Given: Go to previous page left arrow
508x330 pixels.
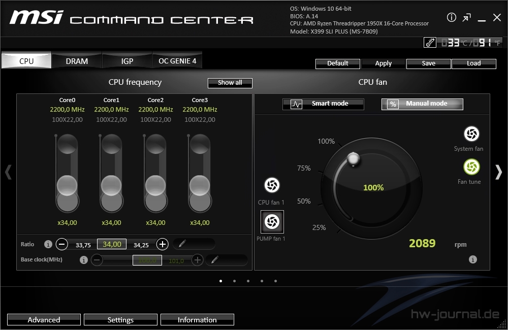Looking at the screenshot, I should [9, 172].
